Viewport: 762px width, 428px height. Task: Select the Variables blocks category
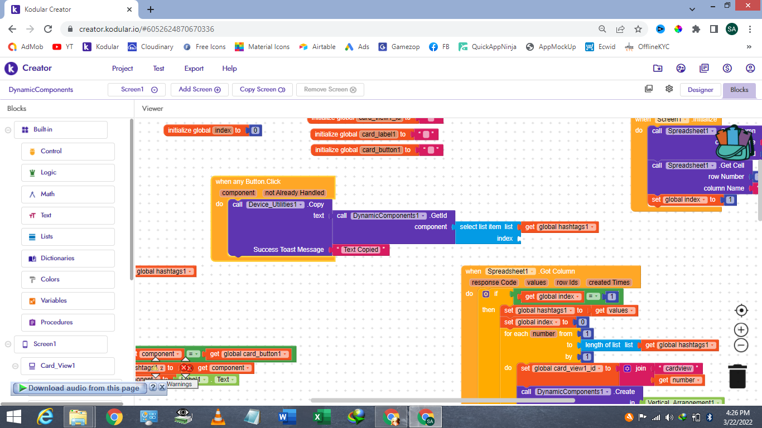pos(68,301)
